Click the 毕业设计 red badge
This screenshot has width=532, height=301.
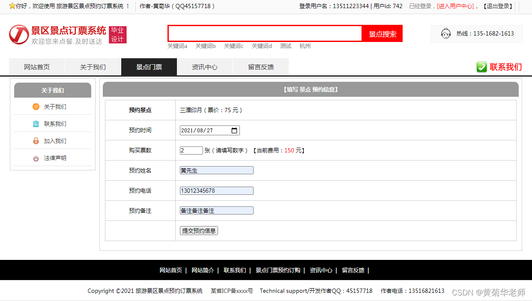pyautogui.click(x=117, y=35)
